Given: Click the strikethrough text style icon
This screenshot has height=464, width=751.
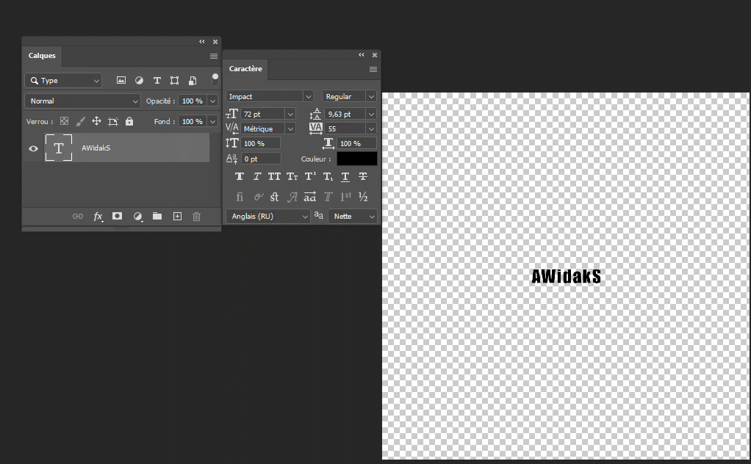Looking at the screenshot, I should point(363,177).
